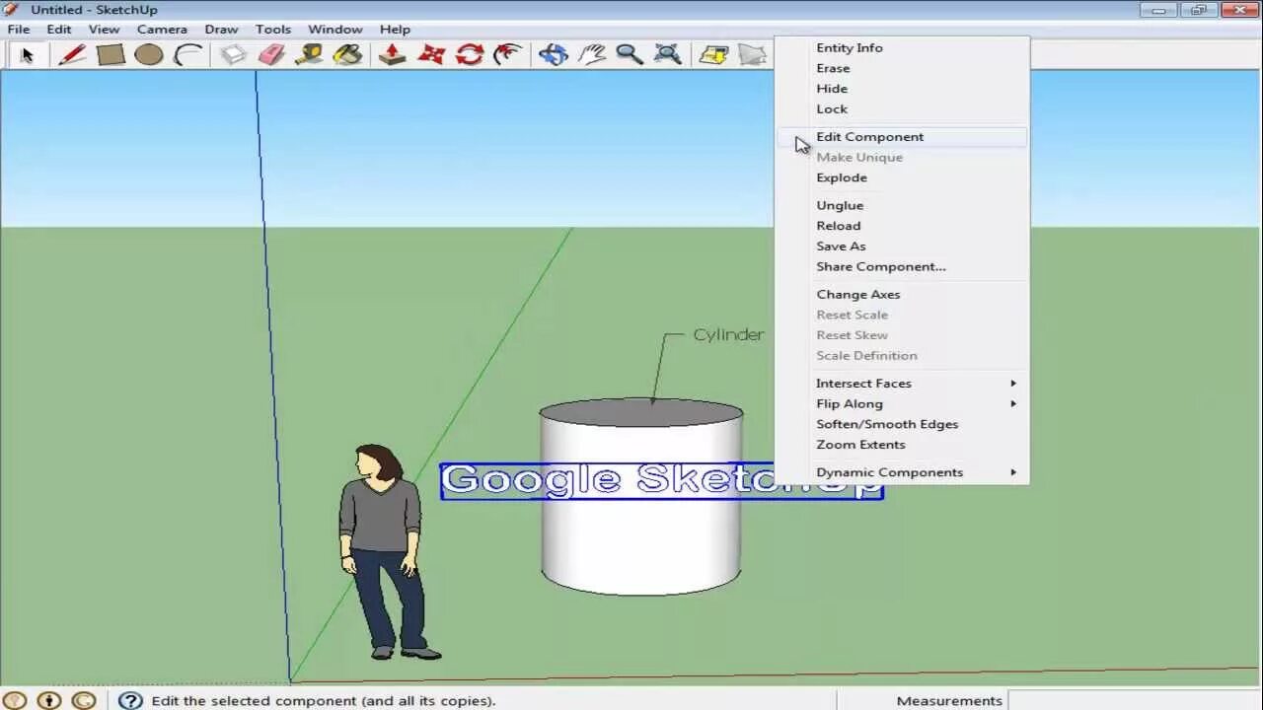The width and height of the screenshot is (1263, 710).
Task: Select the Circle tool
Action: (x=149, y=55)
